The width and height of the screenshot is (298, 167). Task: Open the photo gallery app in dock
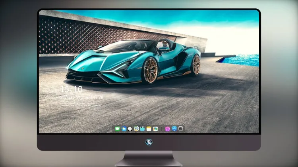[155, 129]
